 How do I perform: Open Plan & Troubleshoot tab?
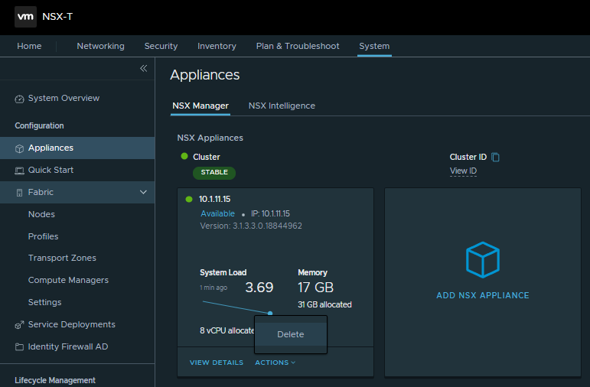pos(298,46)
